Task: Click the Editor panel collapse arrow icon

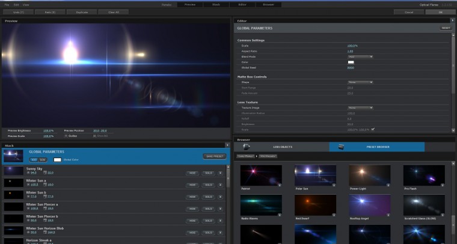Action: [453, 21]
